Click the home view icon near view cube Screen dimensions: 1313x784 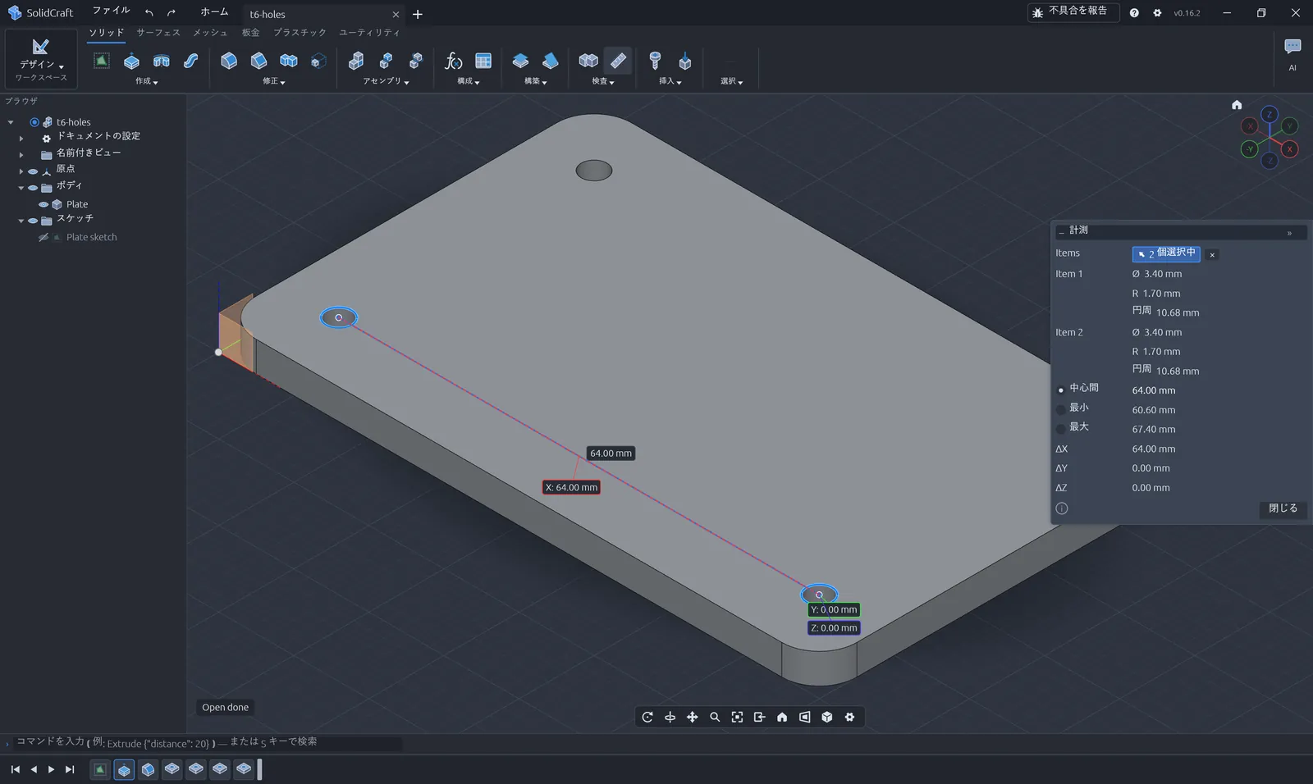point(1237,105)
